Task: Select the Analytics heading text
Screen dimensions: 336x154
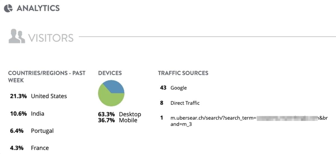Action: coord(38,8)
